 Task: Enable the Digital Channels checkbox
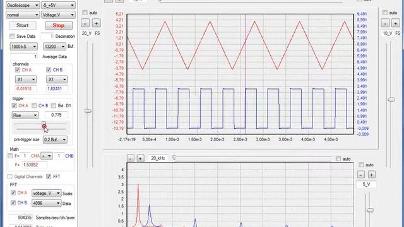10,177
